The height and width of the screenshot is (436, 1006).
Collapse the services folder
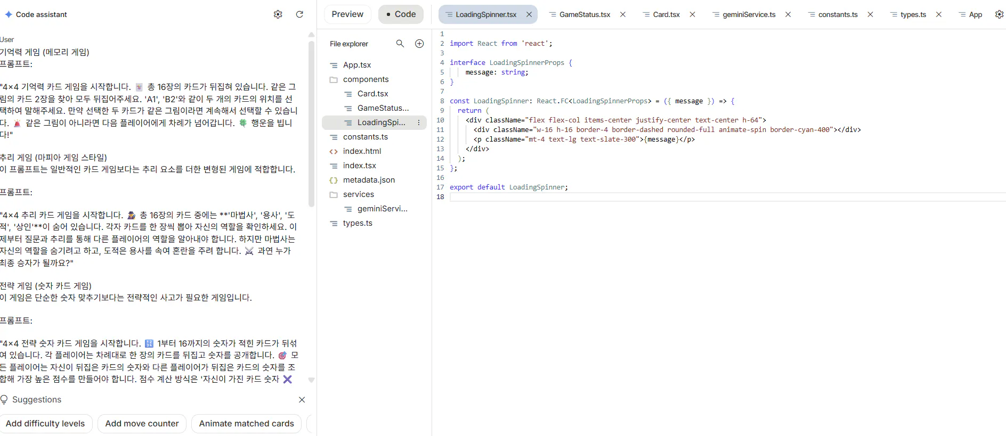click(x=358, y=194)
